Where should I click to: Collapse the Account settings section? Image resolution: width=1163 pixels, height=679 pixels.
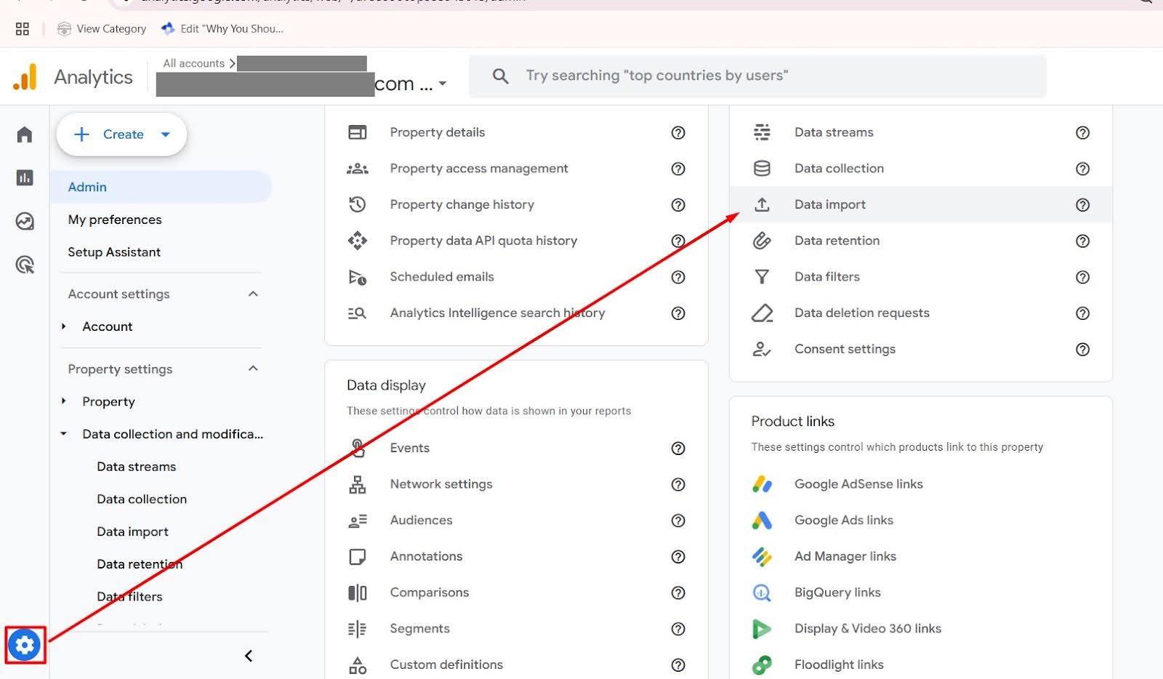(253, 294)
